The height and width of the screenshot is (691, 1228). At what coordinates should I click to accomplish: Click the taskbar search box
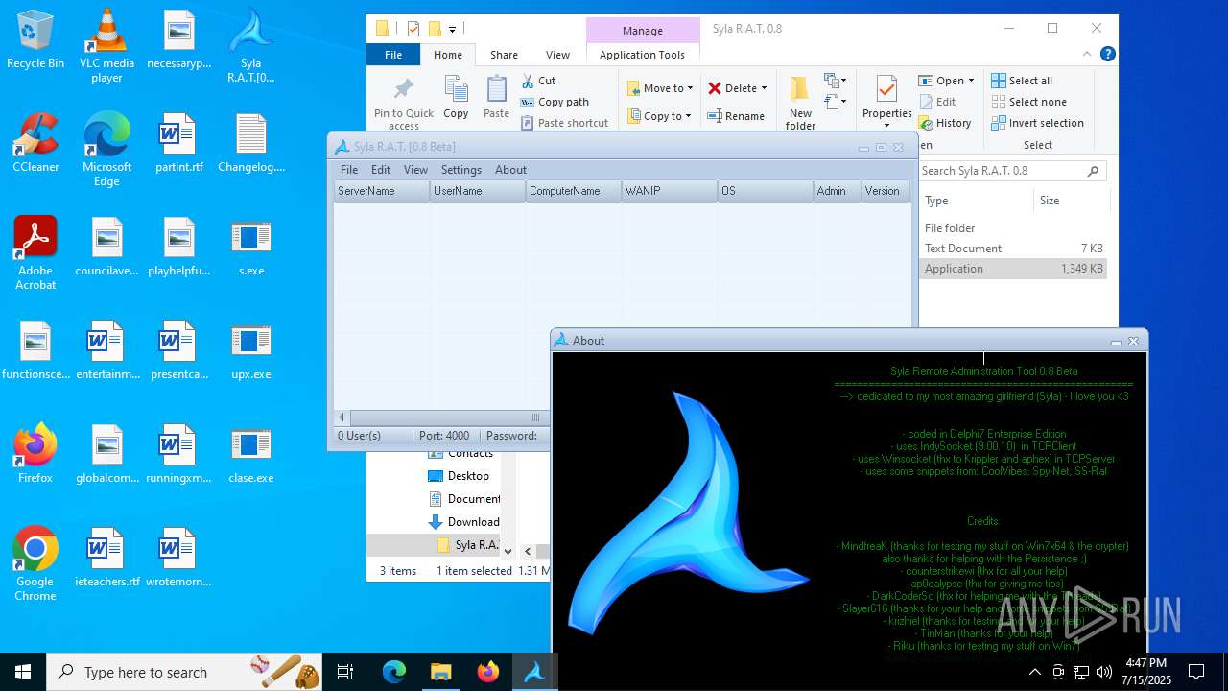184,672
